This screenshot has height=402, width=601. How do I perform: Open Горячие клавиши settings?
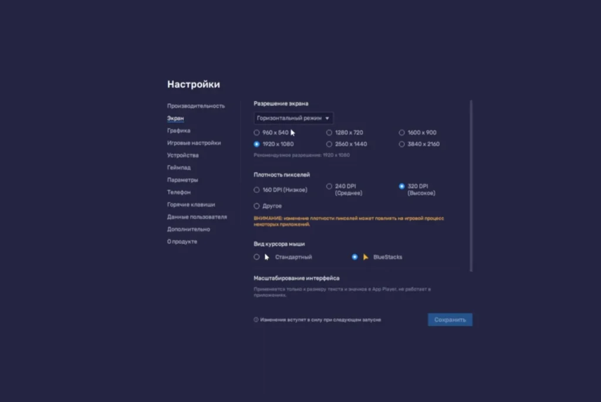point(191,205)
